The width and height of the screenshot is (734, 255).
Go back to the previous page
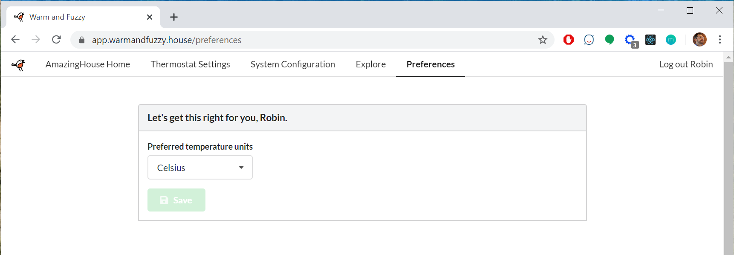click(x=15, y=40)
